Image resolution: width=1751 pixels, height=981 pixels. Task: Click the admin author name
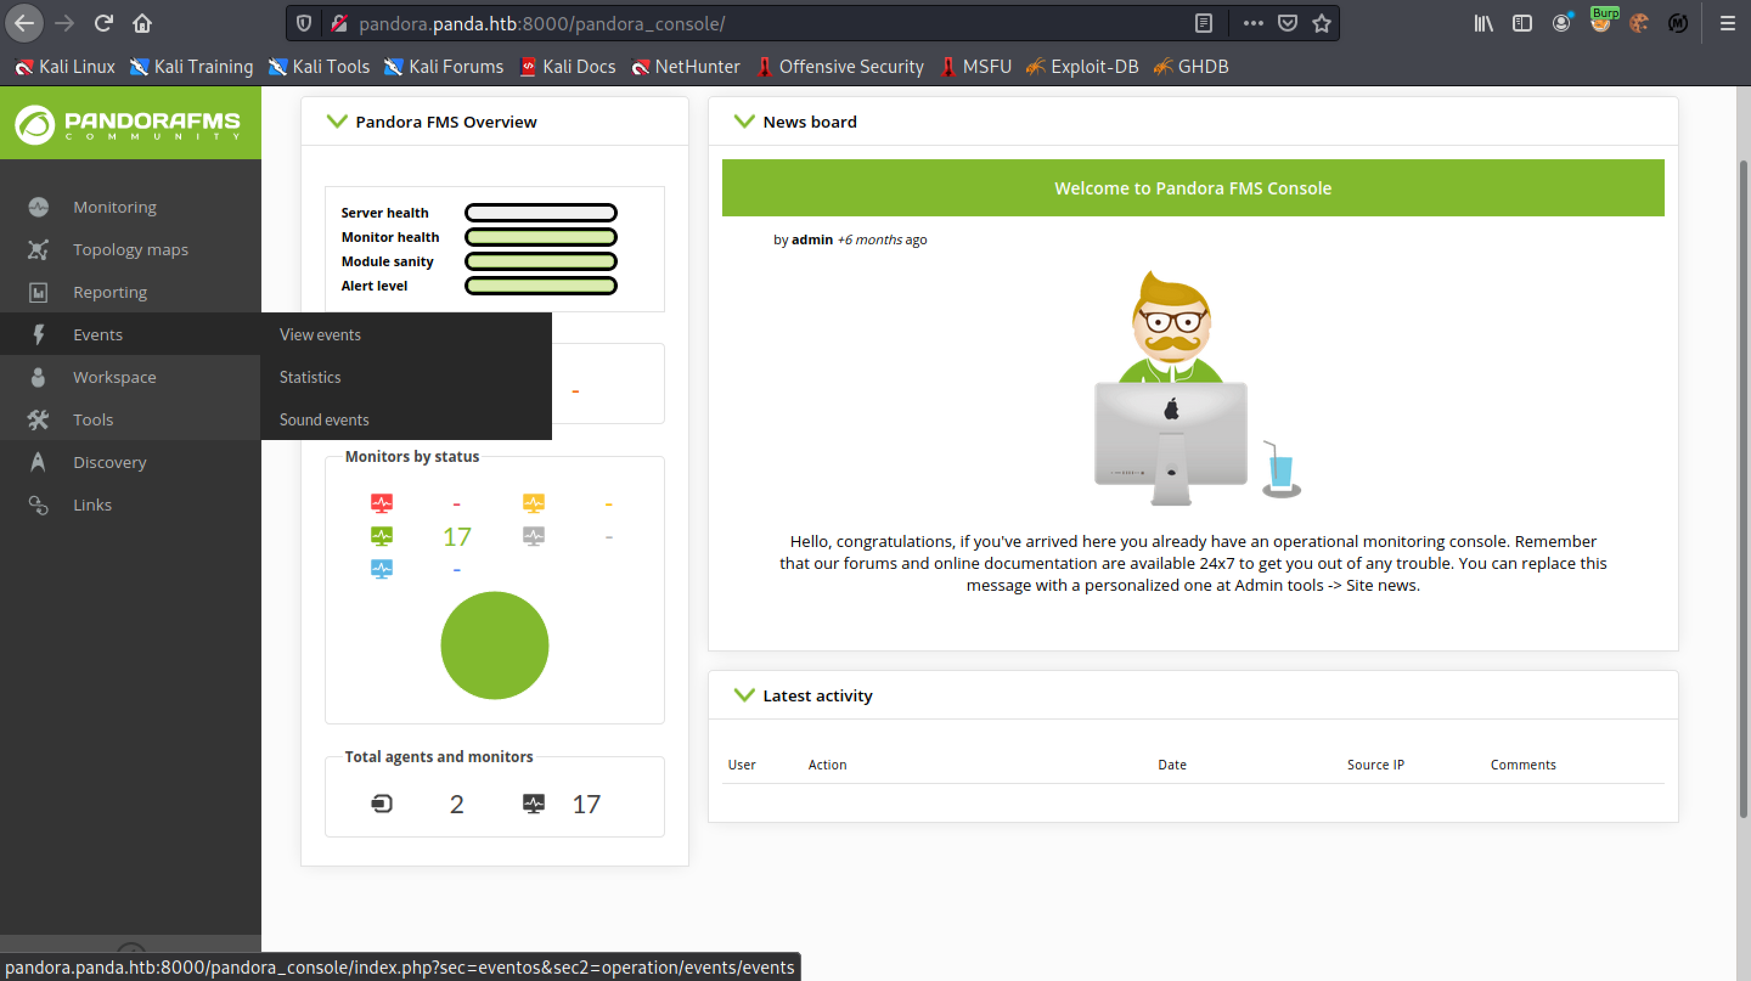point(812,239)
